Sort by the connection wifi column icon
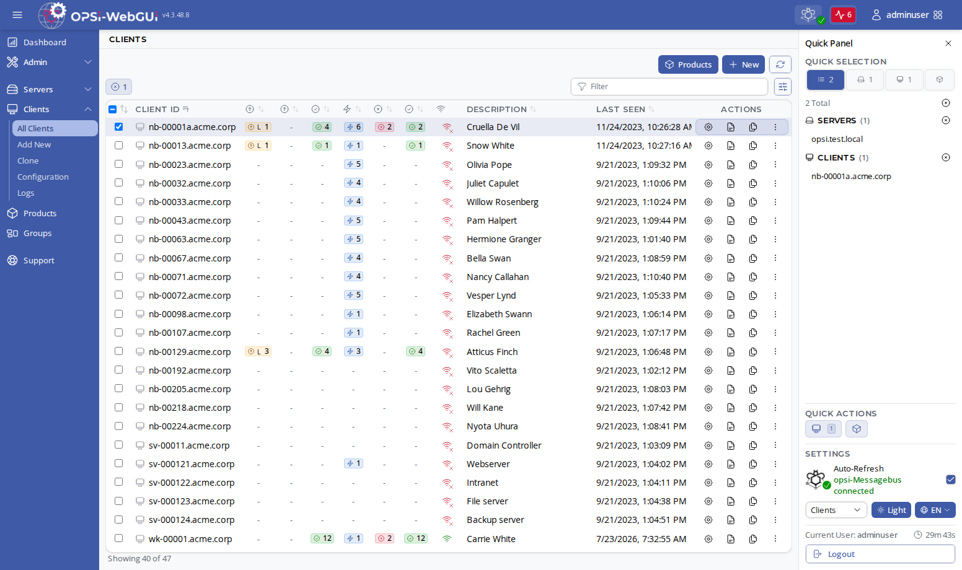962x570 pixels. coord(441,109)
